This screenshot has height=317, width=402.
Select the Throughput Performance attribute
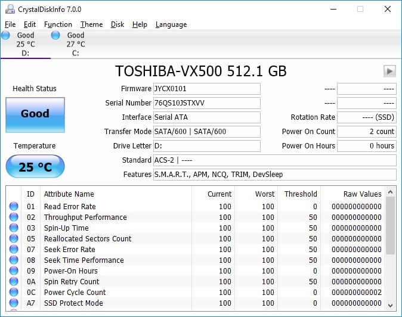(x=85, y=217)
